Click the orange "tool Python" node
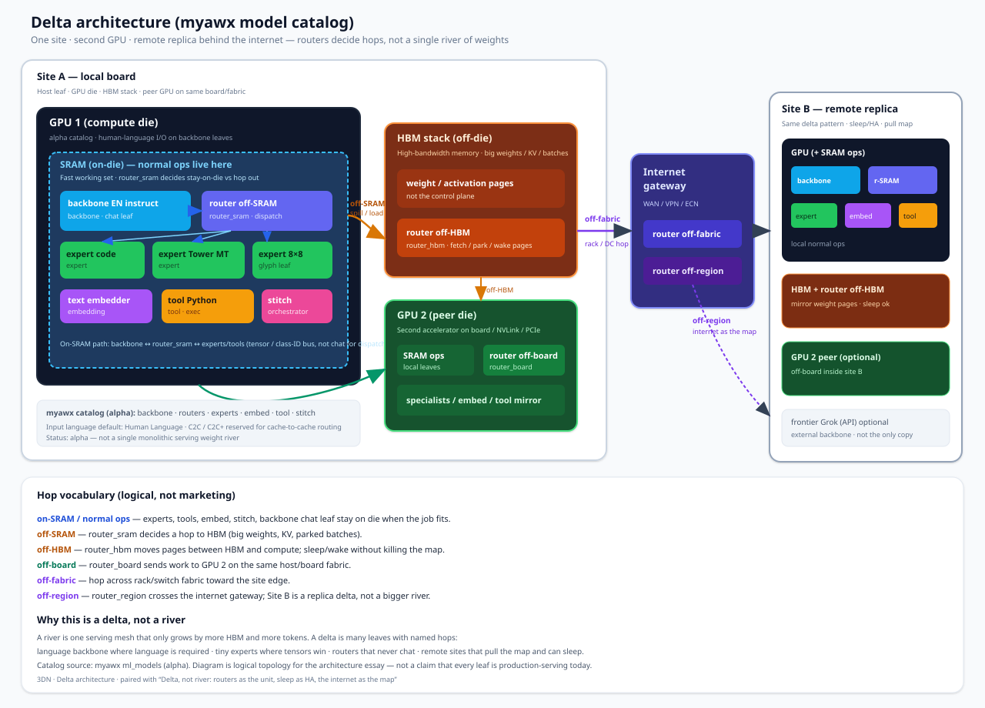The image size is (985, 708). (x=208, y=306)
